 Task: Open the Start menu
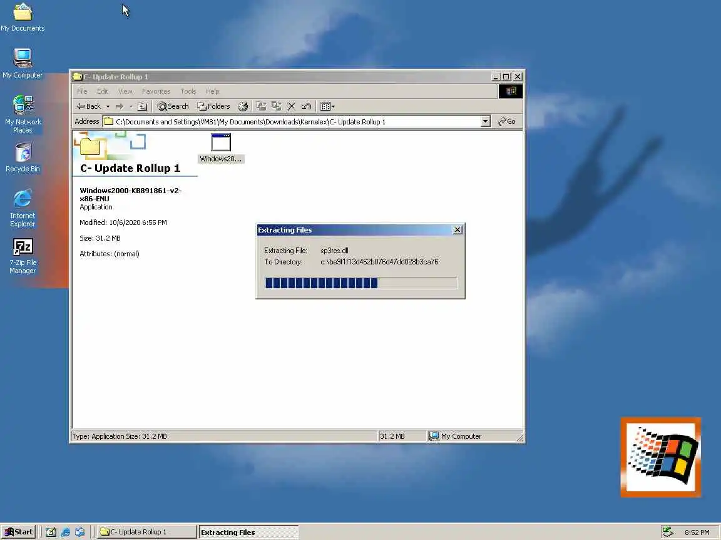[18, 532]
